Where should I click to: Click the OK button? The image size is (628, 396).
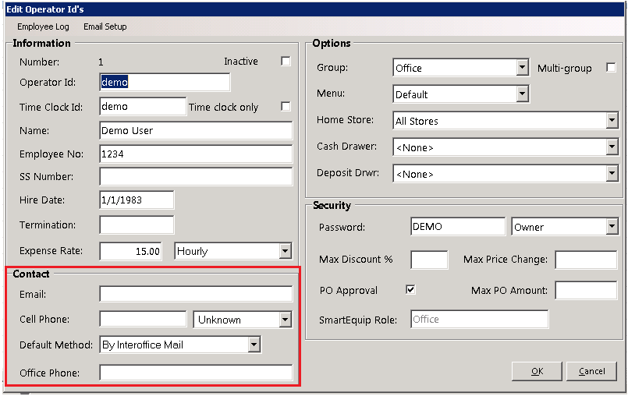(537, 371)
